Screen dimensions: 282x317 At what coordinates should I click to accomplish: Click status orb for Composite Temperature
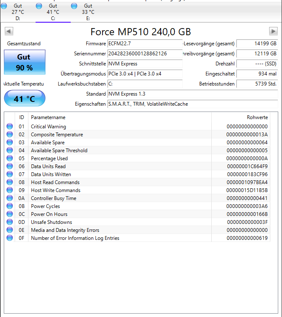pyautogui.click(x=10, y=134)
